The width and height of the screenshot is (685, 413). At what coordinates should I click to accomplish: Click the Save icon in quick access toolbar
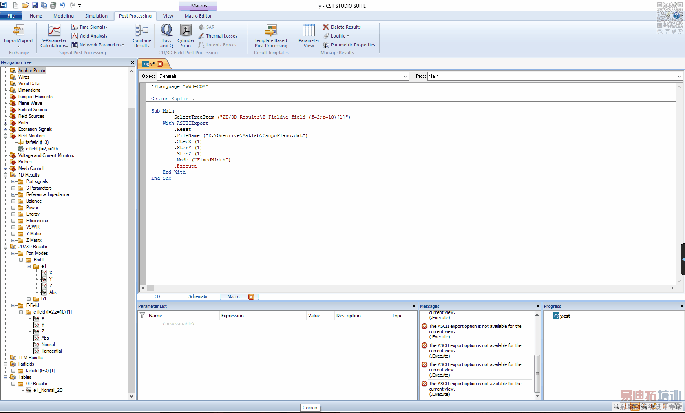35,5
